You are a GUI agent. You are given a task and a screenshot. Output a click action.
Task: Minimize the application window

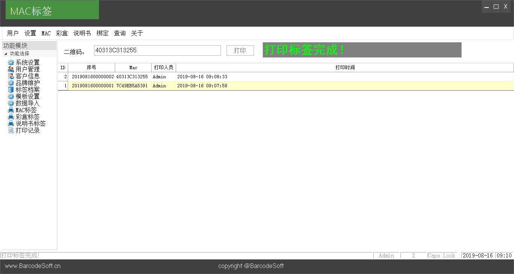487,7
